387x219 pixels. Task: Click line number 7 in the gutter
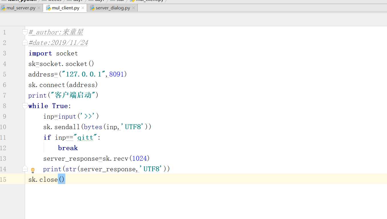click(x=4, y=95)
